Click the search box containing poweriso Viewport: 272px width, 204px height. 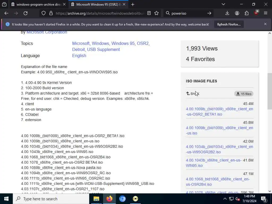tap(188, 13)
